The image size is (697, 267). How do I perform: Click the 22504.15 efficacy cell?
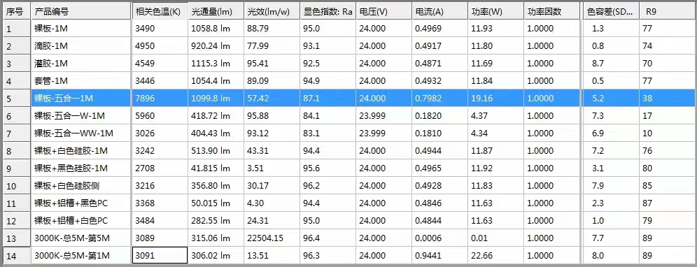(272, 238)
